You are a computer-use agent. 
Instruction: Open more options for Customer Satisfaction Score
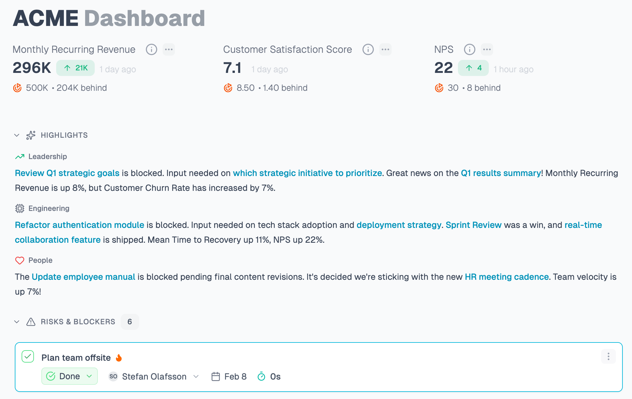pyautogui.click(x=385, y=49)
